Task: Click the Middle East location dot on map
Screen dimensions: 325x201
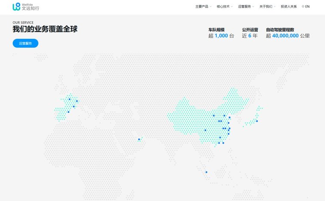Action: coord(139,139)
